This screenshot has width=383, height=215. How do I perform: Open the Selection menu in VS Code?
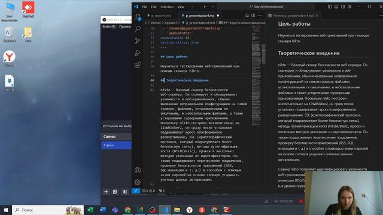pyautogui.click(x=167, y=7)
